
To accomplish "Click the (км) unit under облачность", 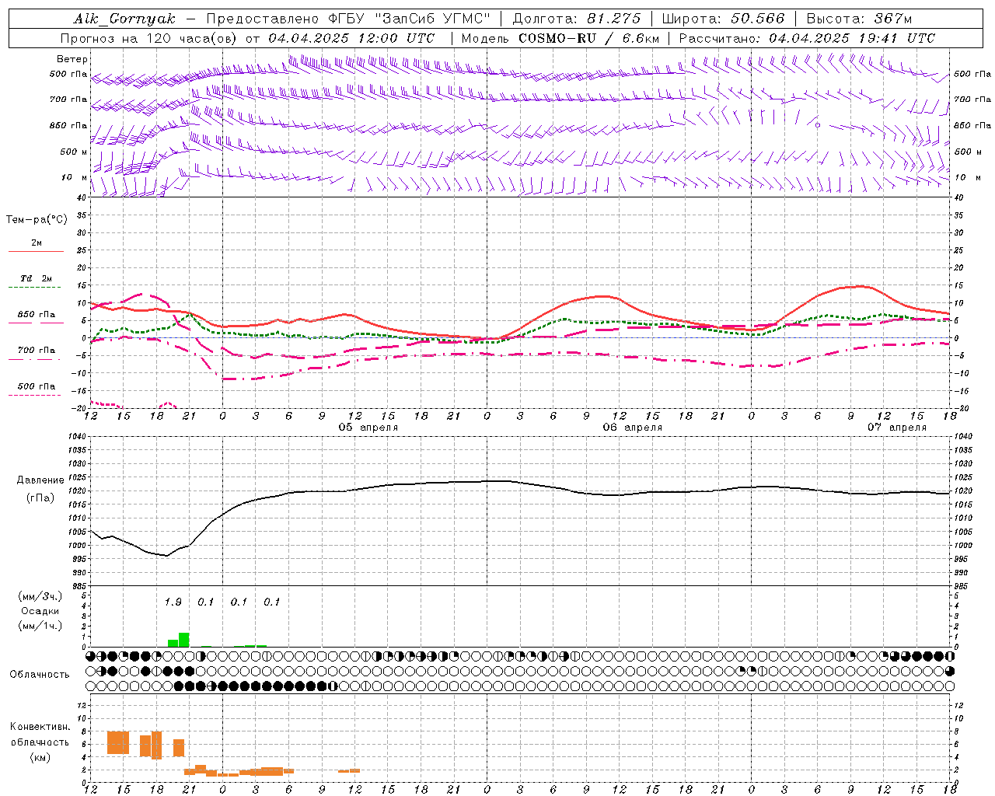I will [x=40, y=757].
